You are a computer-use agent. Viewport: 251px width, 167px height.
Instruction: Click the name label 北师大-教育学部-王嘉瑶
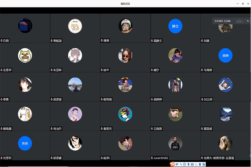[x=219, y=158]
